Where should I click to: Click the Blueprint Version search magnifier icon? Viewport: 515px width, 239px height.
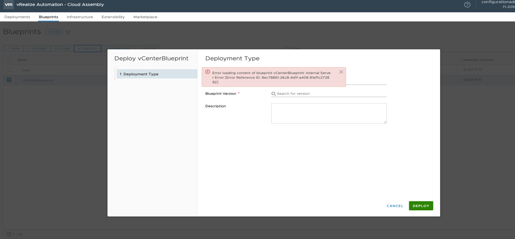tap(273, 94)
